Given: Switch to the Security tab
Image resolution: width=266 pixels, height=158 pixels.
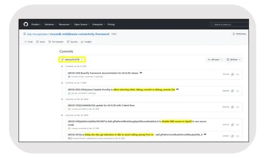Looking at the screenshot, I should 72,42.
